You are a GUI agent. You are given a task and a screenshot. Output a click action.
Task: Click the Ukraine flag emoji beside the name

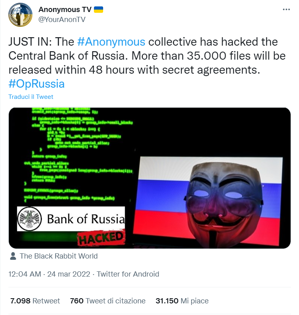coord(98,10)
